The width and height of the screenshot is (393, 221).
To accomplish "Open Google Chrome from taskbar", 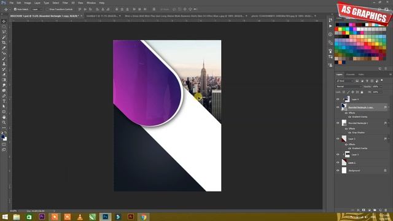I will [143, 217].
